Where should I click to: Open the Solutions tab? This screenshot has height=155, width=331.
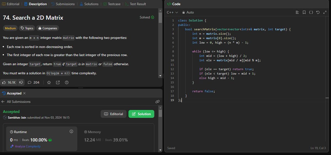click(x=89, y=4)
